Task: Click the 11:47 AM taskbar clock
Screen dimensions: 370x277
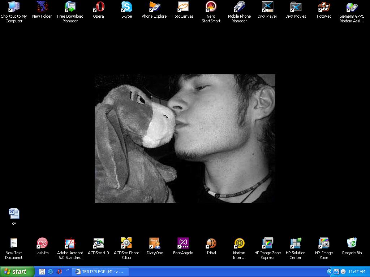Action: (x=357, y=272)
